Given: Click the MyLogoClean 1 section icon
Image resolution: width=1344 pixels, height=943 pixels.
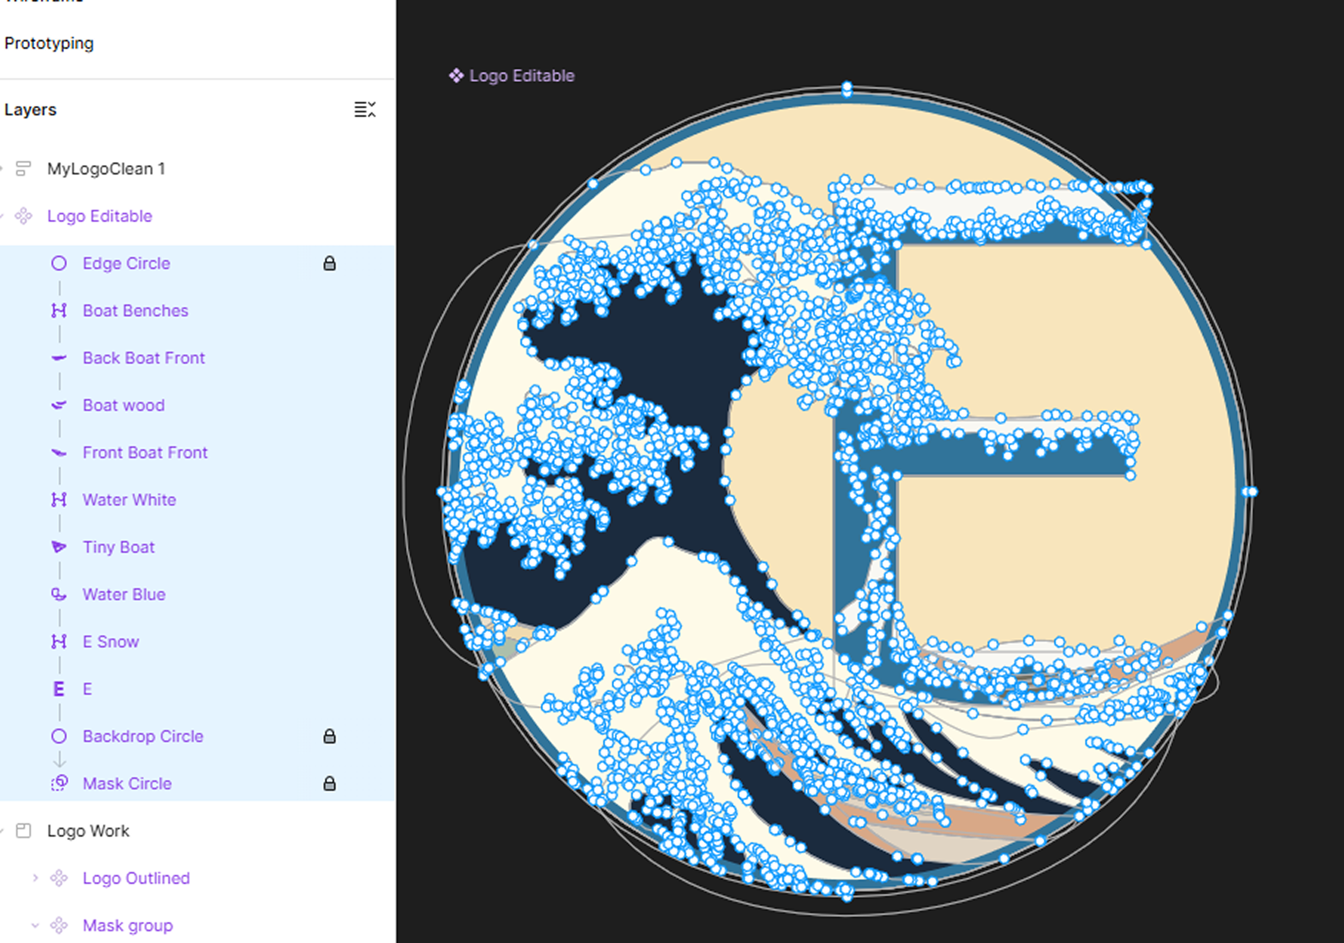Looking at the screenshot, I should 24,168.
